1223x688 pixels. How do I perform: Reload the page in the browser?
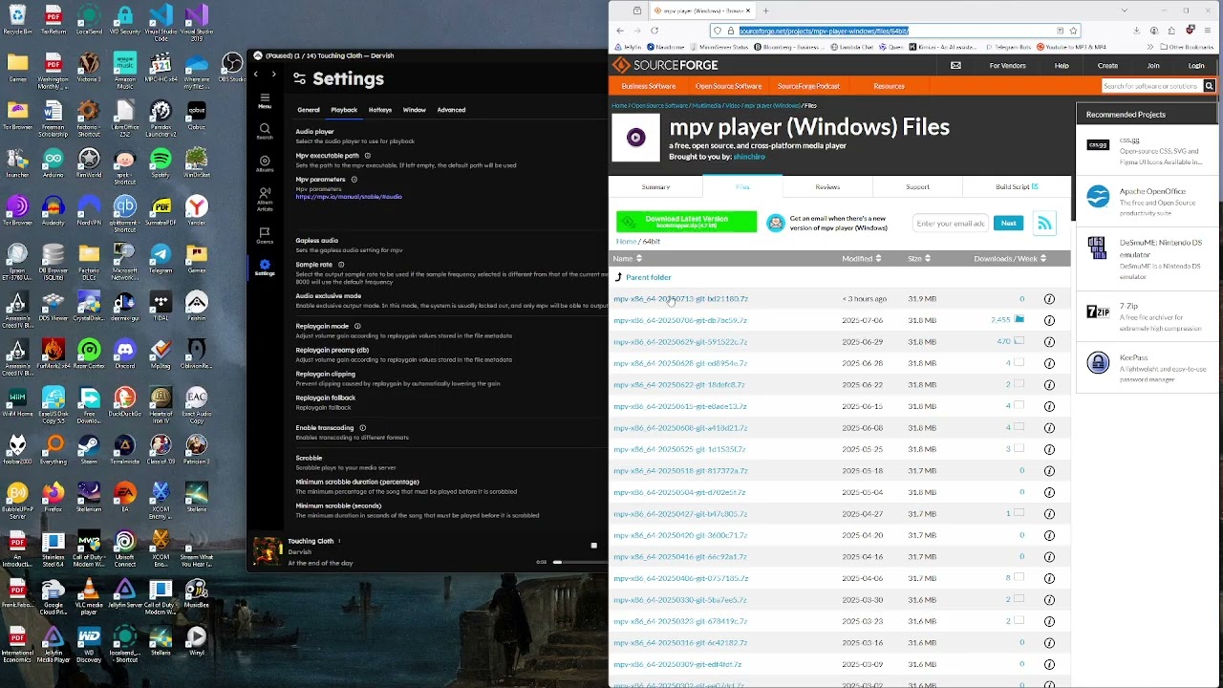point(654,31)
